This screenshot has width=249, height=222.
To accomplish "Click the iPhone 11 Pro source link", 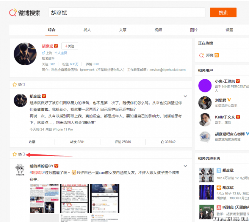I will (x=63, y=129).
